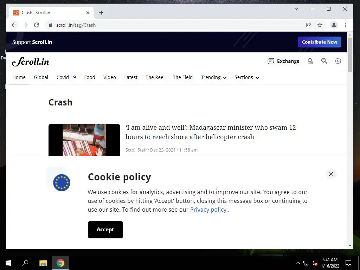Click the Support Scroll.in banner text
The image size is (360, 270).
[x=32, y=42]
